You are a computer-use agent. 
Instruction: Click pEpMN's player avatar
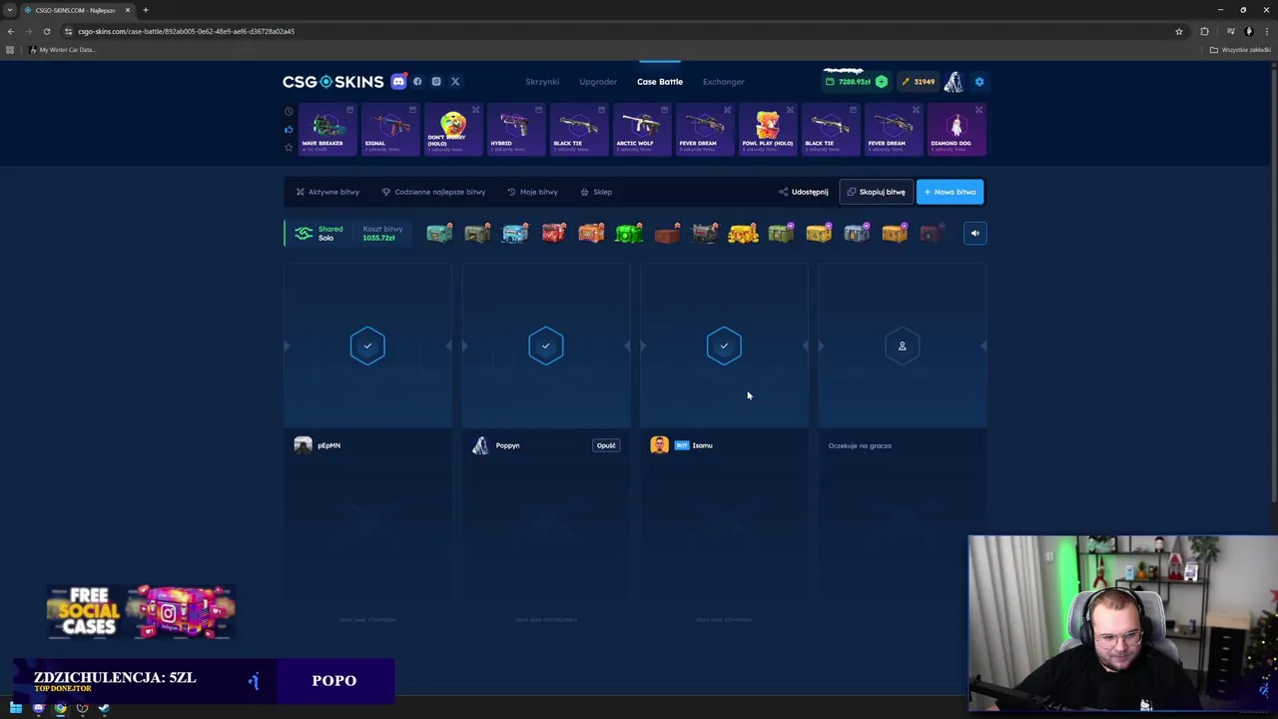tap(303, 445)
